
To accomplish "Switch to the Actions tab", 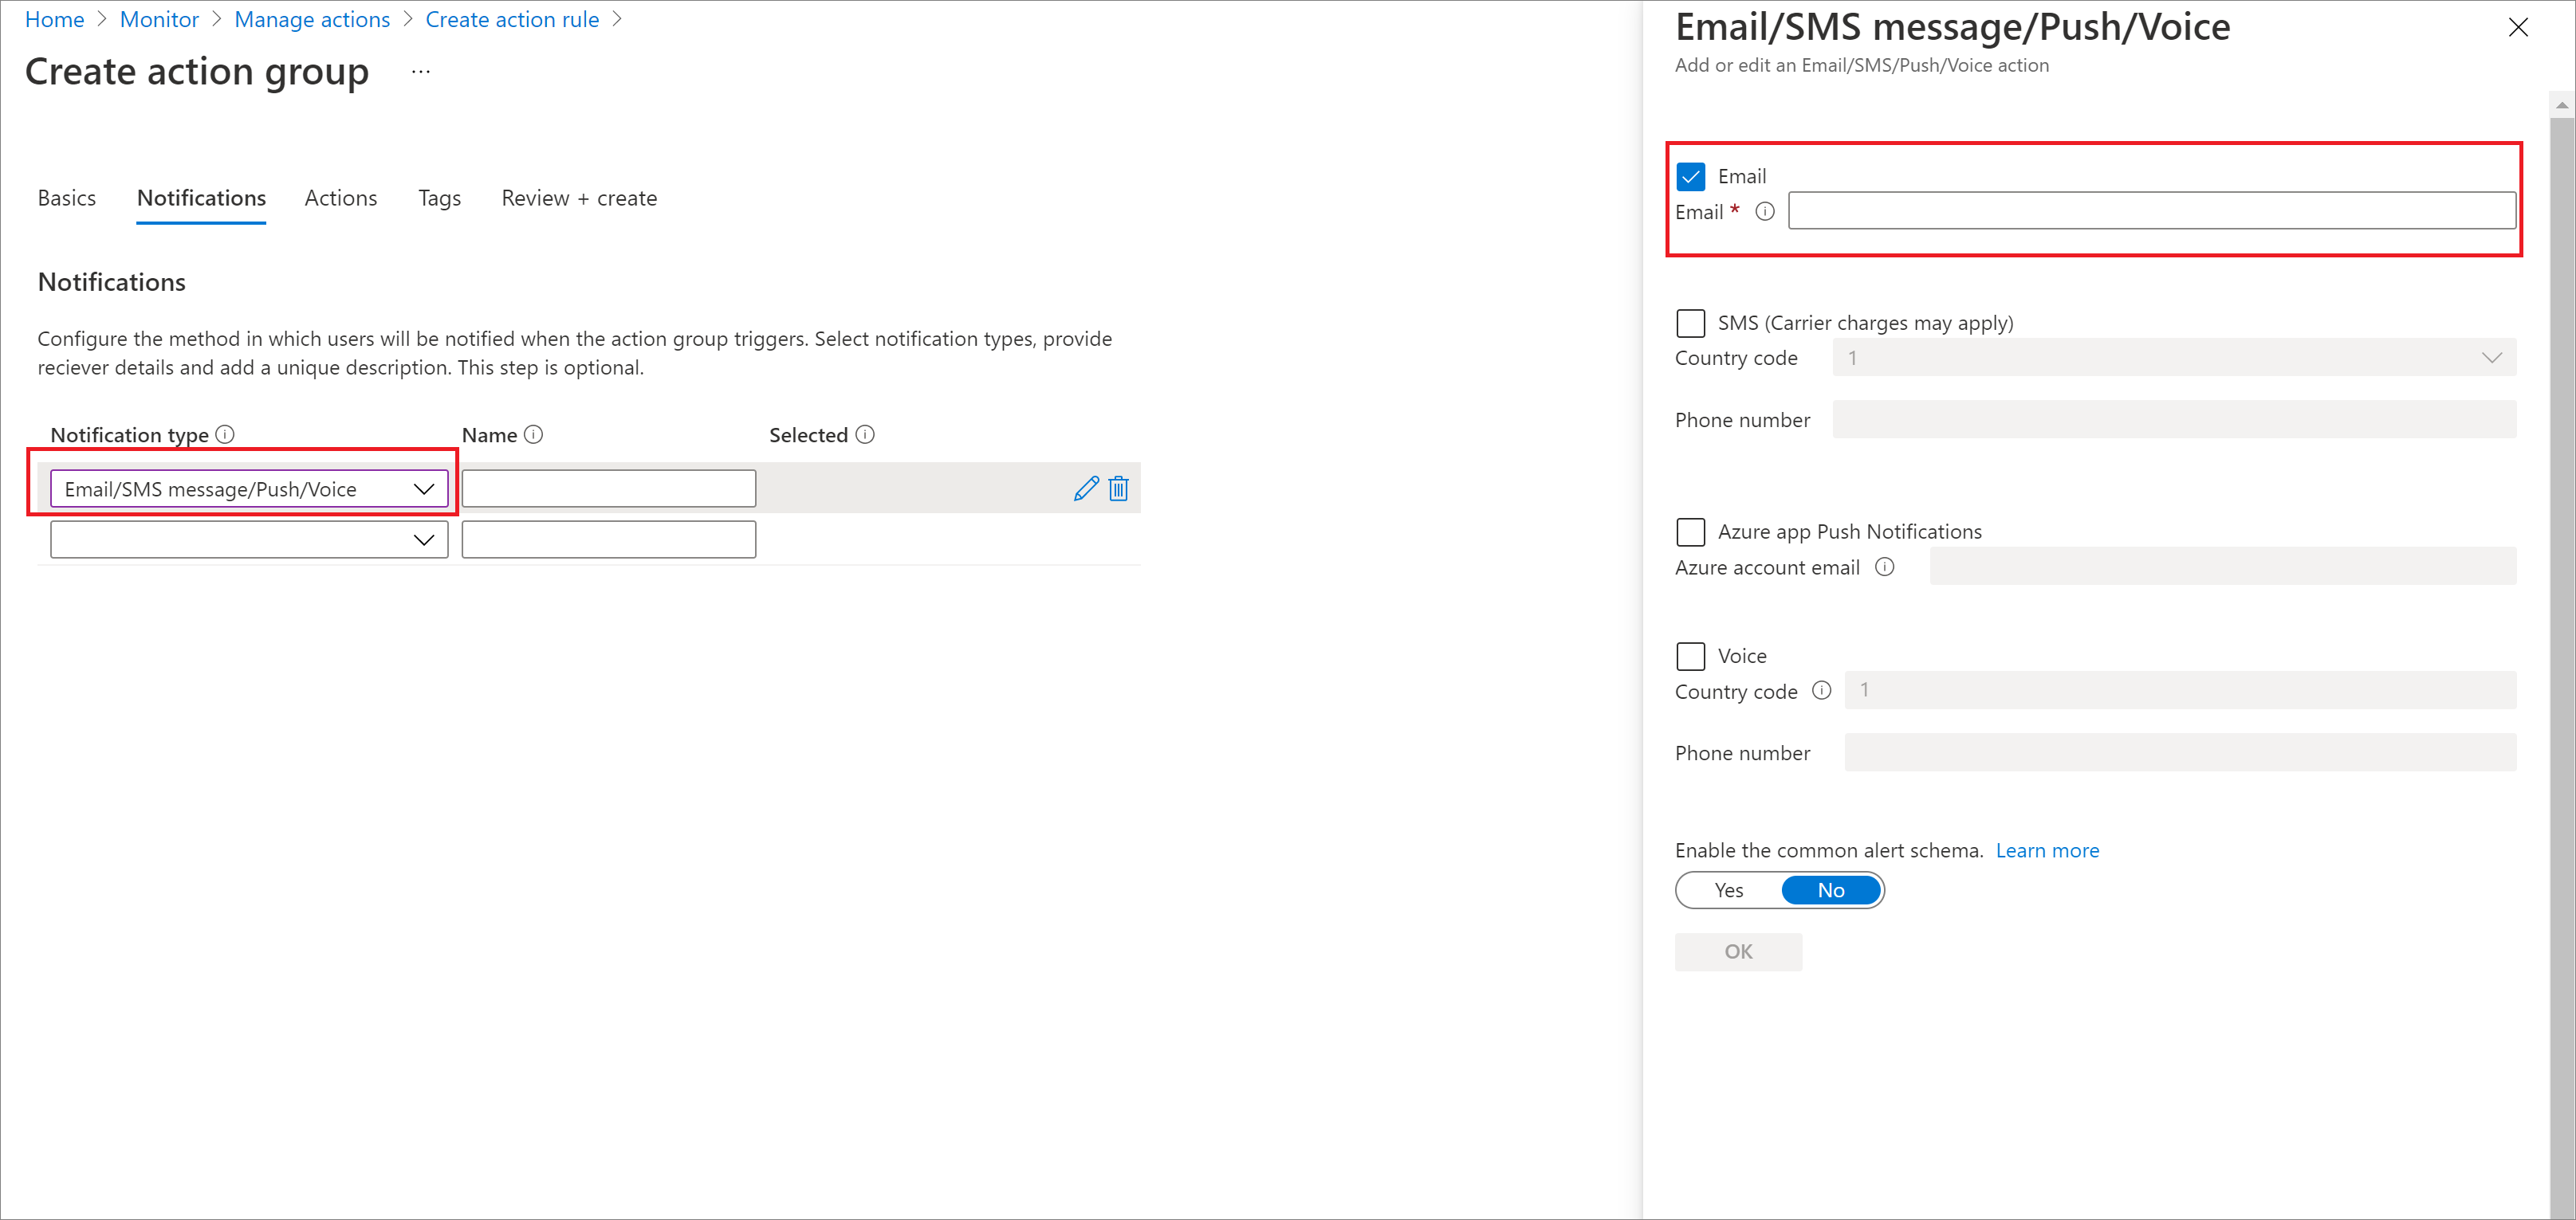I will pos(340,197).
